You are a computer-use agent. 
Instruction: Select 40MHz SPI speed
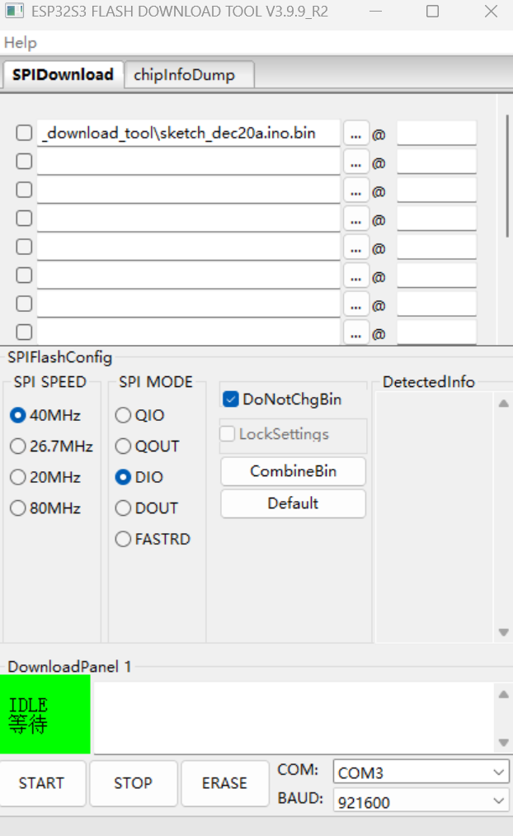46,415
